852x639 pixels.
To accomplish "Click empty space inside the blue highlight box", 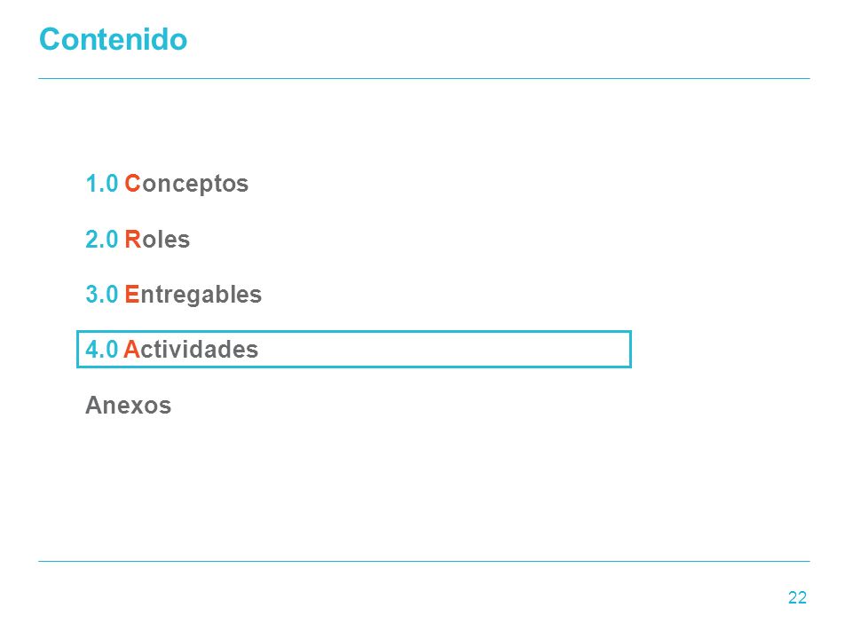I will coord(446,350).
